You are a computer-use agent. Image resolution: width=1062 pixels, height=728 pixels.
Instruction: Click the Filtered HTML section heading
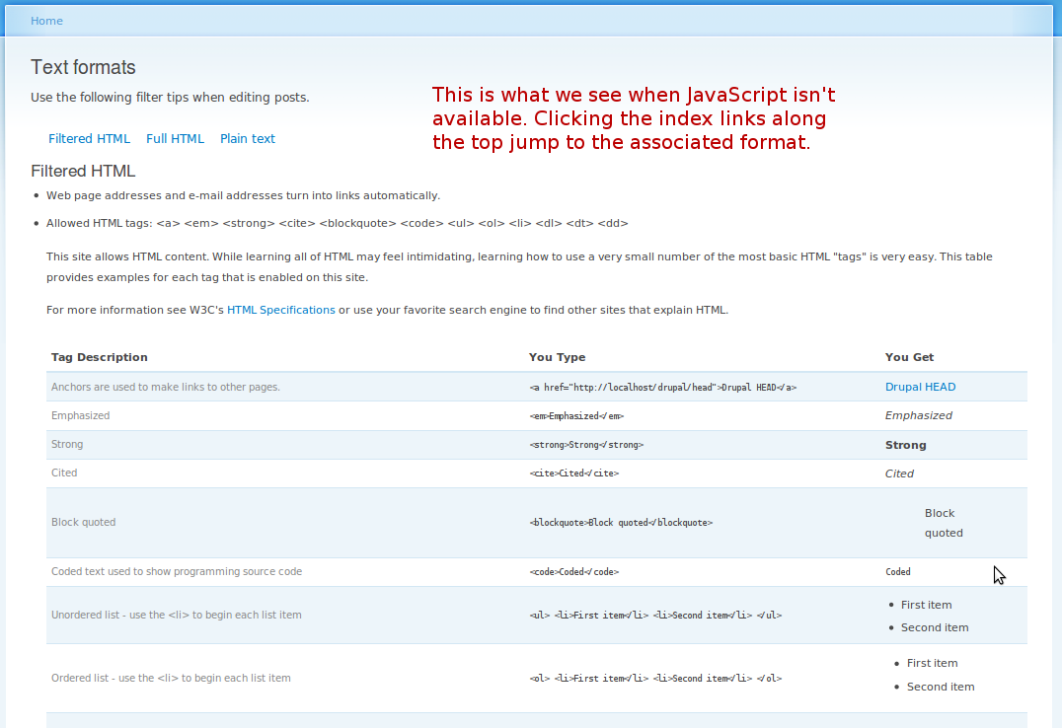click(x=81, y=171)
